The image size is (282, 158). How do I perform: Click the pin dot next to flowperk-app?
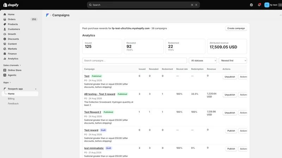[x=36, y=89]
